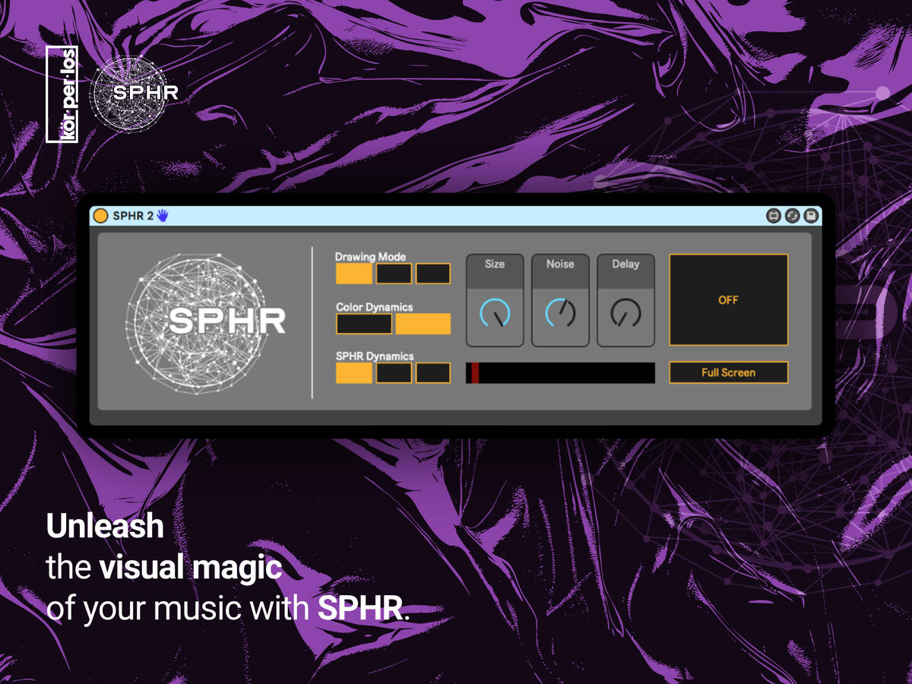Click the hot-swap arrows icon in the title bar
Viewport: 912px width, 684px height.
point(792,216)
